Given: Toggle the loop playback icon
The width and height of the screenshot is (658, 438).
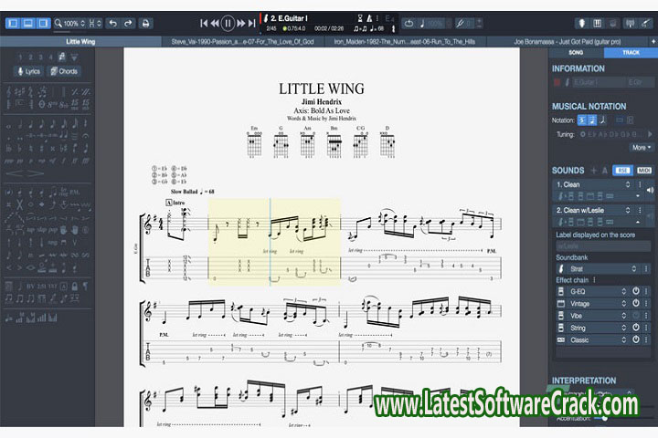Looking at the screenshot, I should (x=408, y=23).
